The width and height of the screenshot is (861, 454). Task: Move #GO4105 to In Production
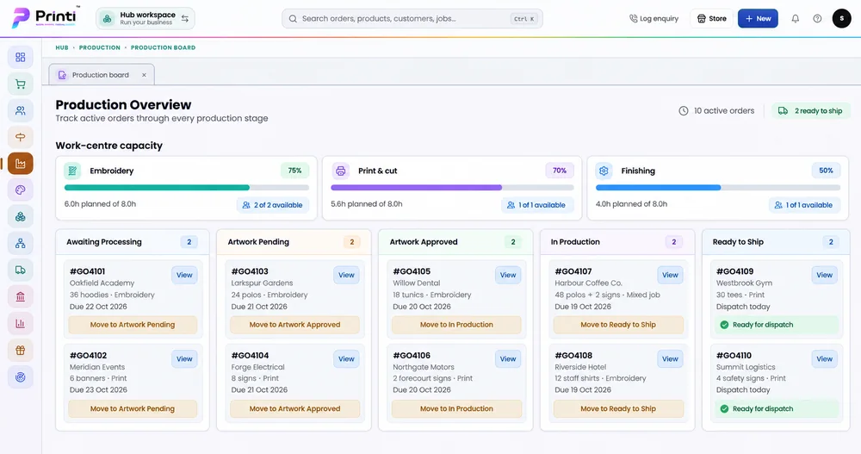[456, 325]
